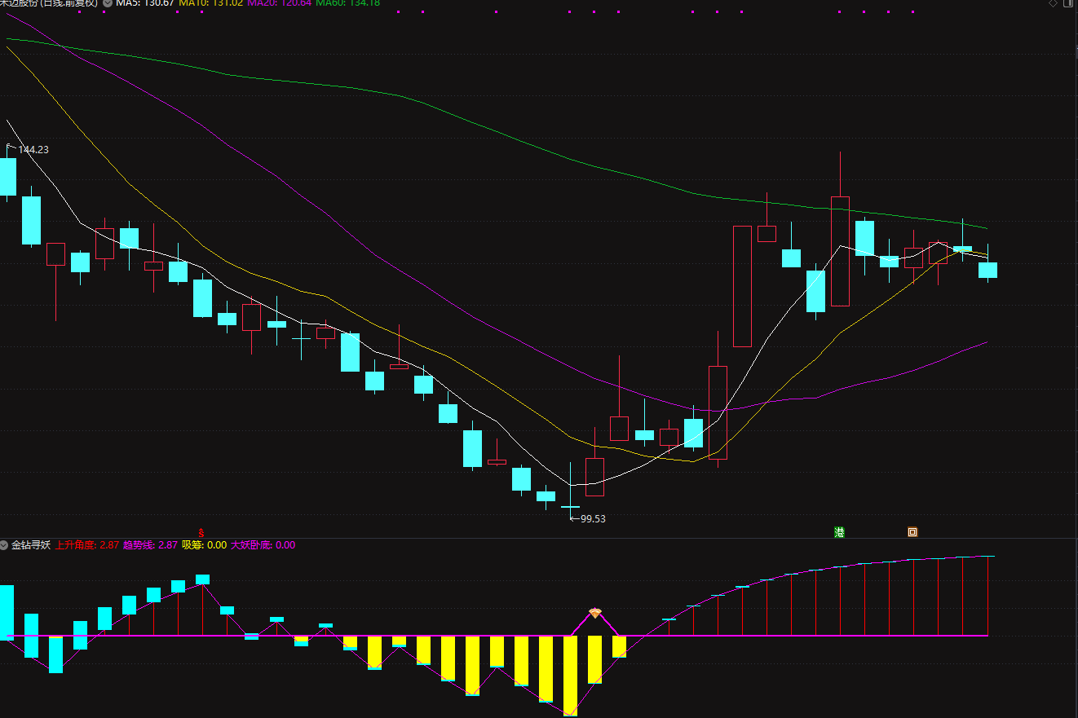The width and height of the screenshot is (1078, 718).
Task: Click the red S marker below the chart
Action: pyautogui.click(x=201, y=532)
